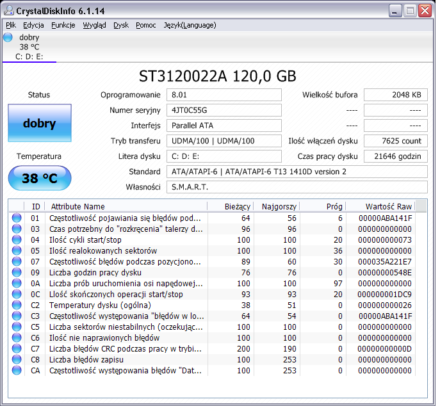Click the Standard ATA/ATAPI-6 field
This screenshot has width=440, height=406.
[297, 172]
